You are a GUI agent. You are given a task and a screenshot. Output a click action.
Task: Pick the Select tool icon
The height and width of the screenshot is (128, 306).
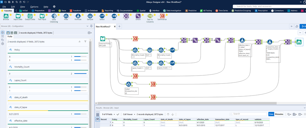pyautogui.click(x=102, y=16)
